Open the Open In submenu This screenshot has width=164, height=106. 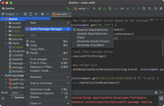click(48, 103)
